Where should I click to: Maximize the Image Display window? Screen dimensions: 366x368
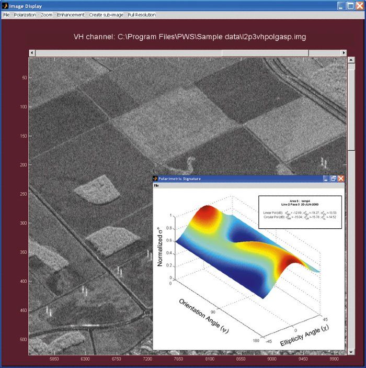[350, 6]
